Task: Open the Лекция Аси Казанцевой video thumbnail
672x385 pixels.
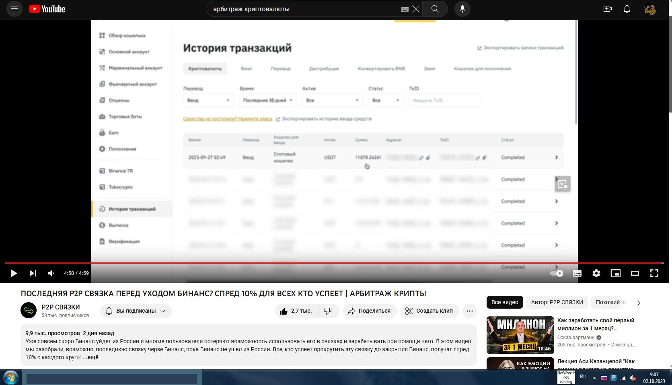Action: 520,363
